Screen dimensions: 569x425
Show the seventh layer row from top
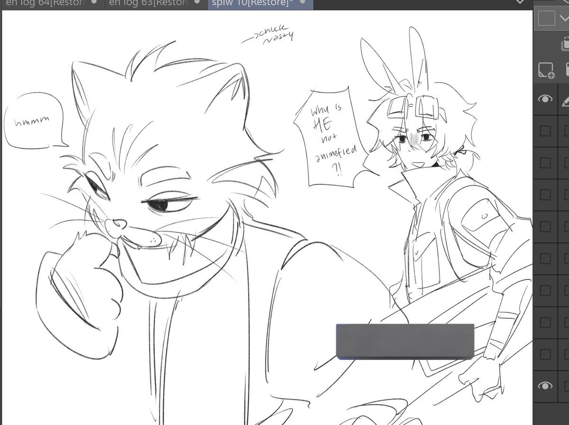tap(546, 290)
